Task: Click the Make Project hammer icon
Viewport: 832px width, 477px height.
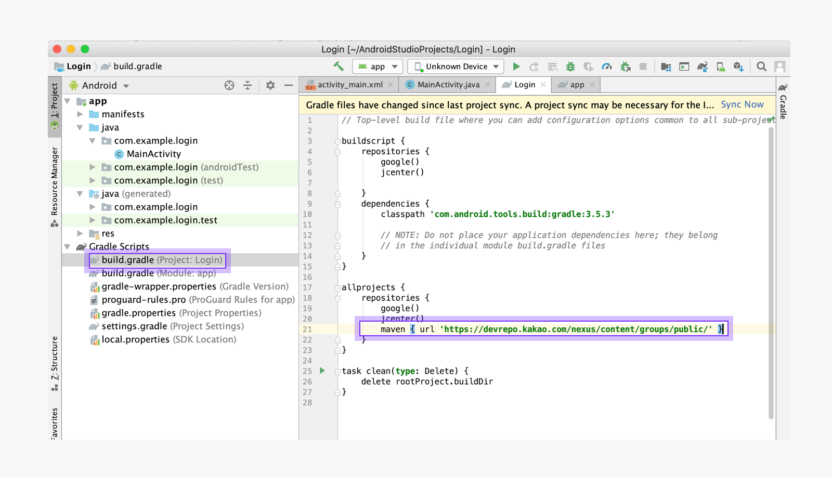Action: [x=339, y=67]
